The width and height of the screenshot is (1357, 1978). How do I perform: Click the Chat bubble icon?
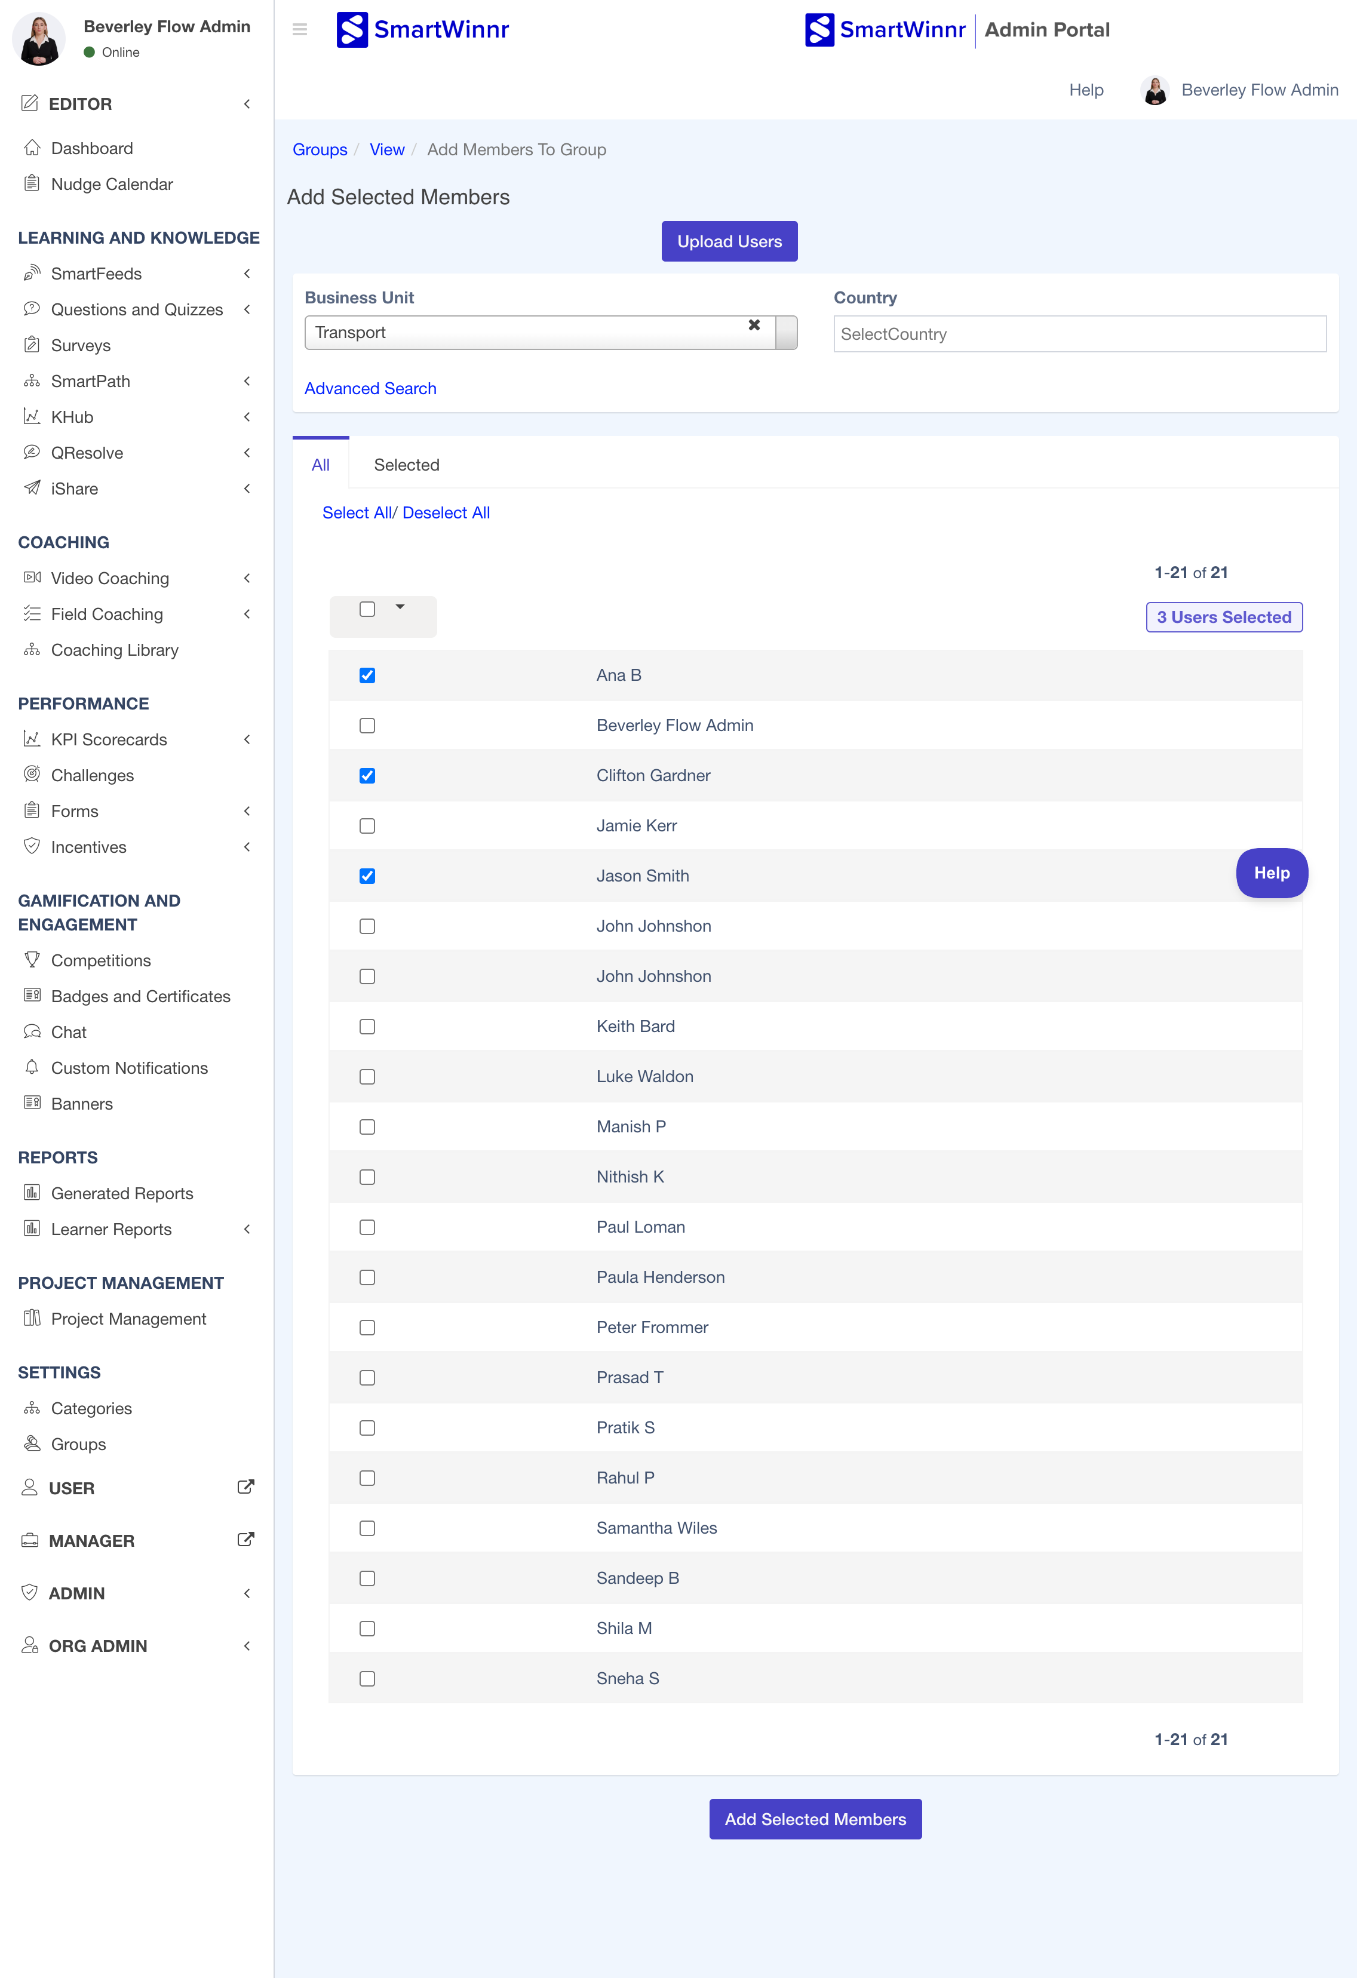click(x=32, y=1031)
